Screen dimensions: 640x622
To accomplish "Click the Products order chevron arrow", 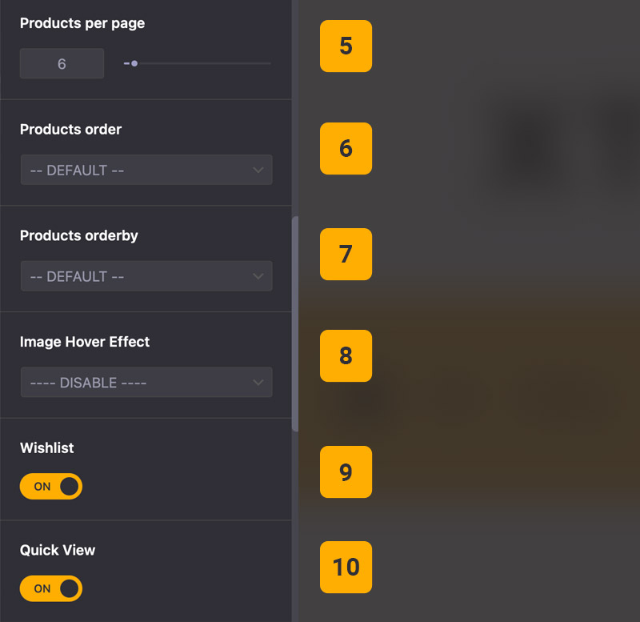I will (258, 171).
